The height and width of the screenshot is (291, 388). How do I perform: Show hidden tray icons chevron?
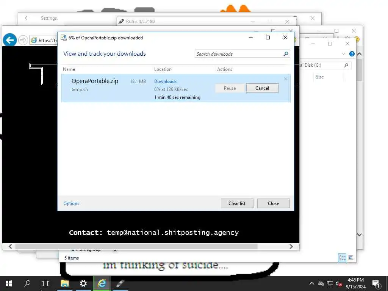click(312, 283)
